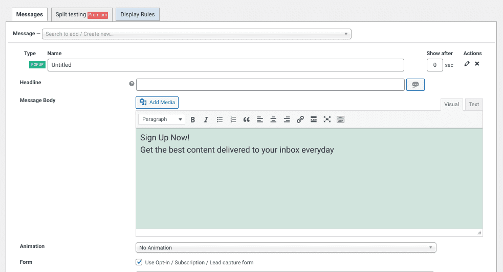
Task: Open the Animation dropdown
Action: point(286,248)
